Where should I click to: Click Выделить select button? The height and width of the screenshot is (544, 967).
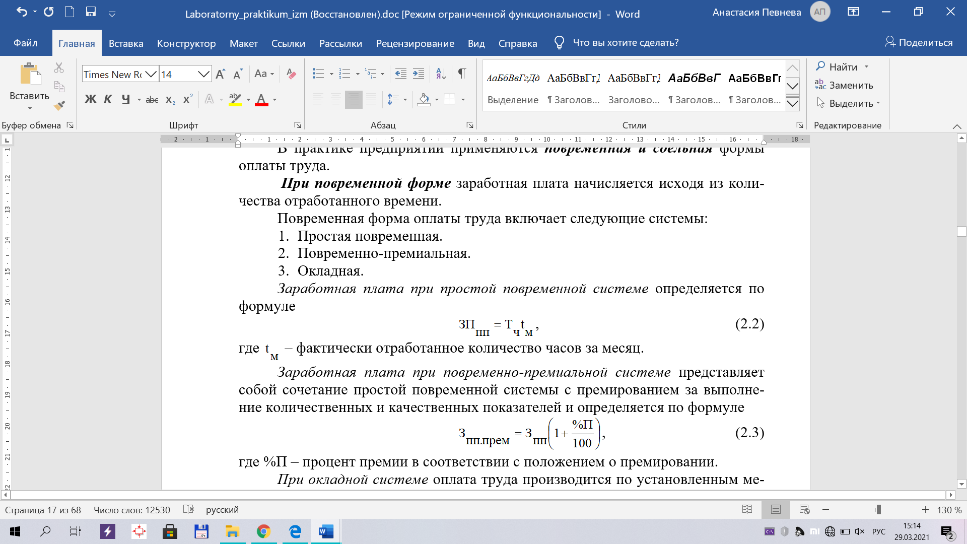pyautogui.click(x=848, y=103)
